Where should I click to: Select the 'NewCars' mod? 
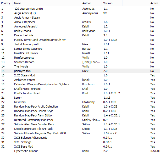click(x=20, y=102)
